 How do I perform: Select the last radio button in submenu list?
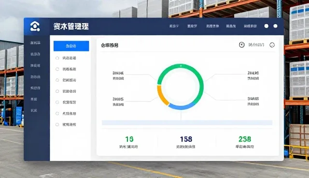(57, 124)
